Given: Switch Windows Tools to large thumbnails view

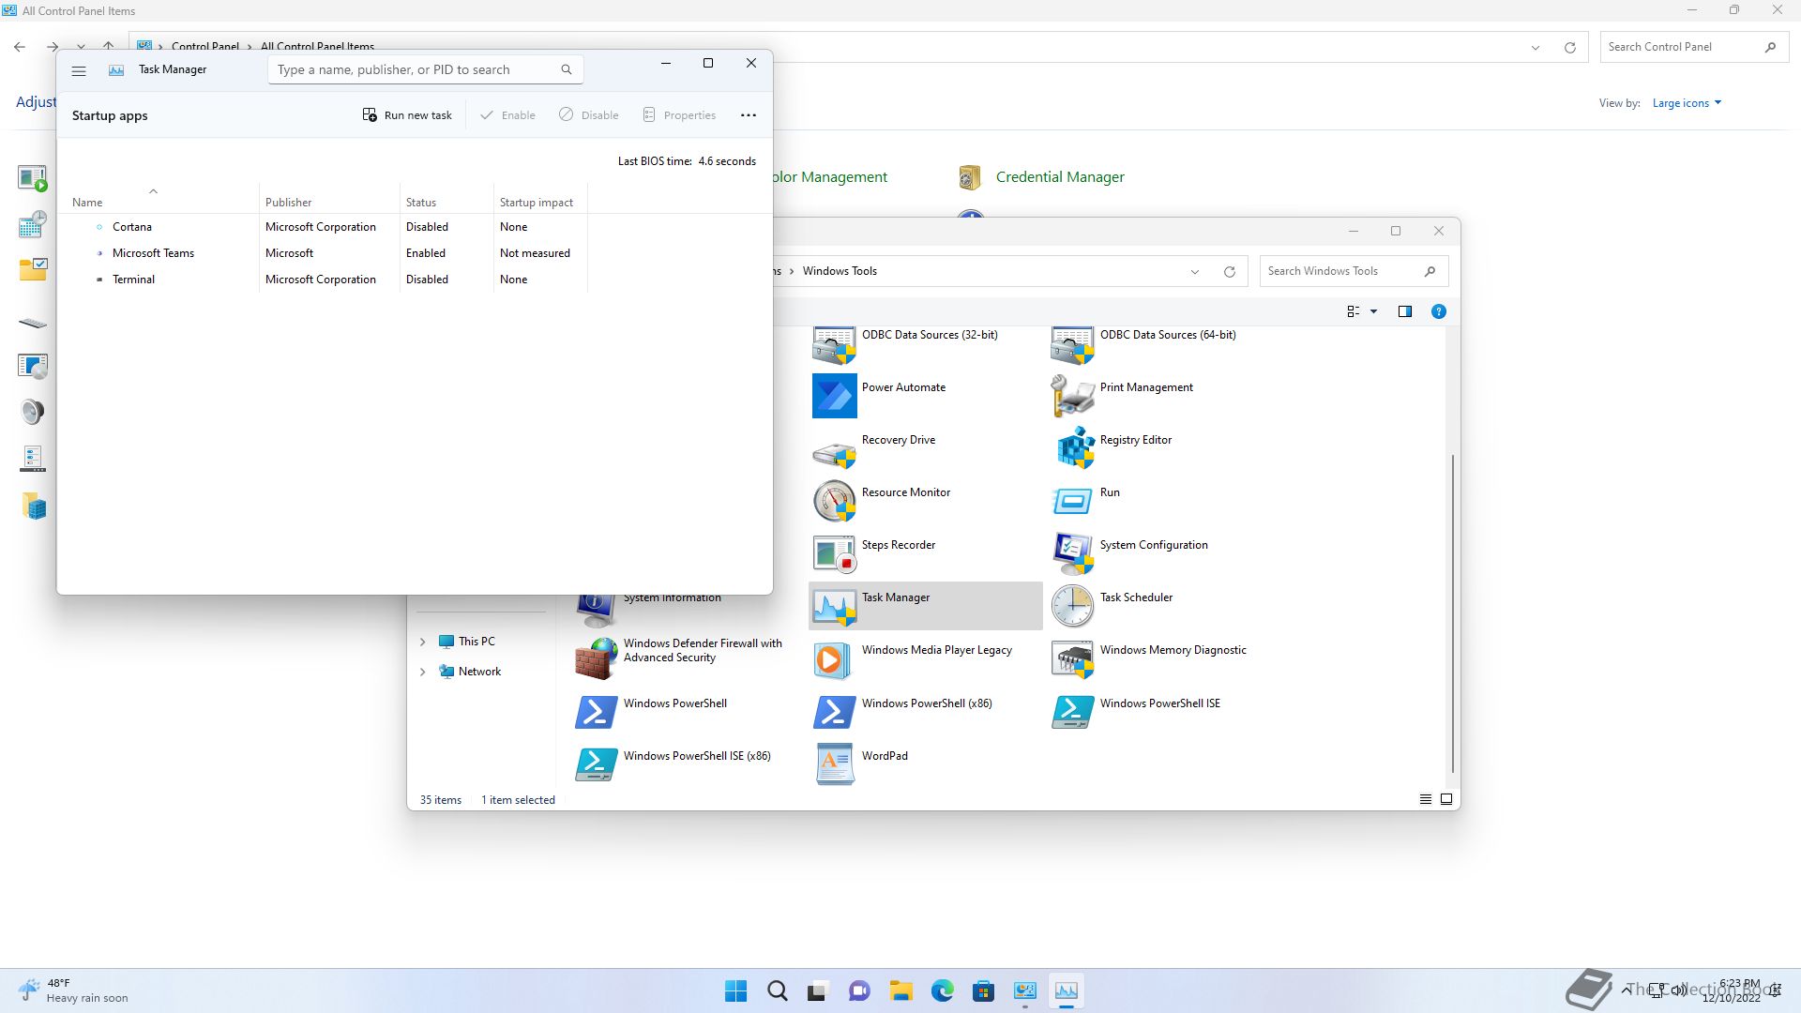Looking at the screenshot, I should tap(1445, 799).
